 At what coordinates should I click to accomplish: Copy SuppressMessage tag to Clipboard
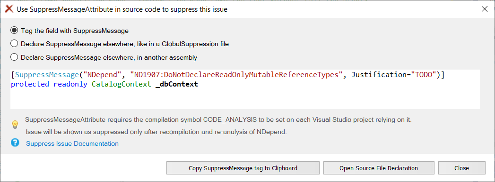(243, 168)
